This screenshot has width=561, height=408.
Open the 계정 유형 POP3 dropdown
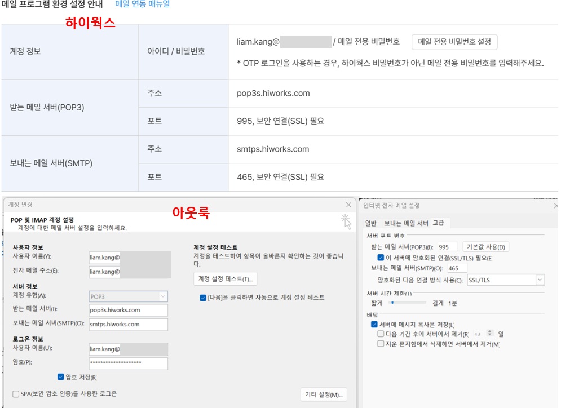[x=128, y=296]
